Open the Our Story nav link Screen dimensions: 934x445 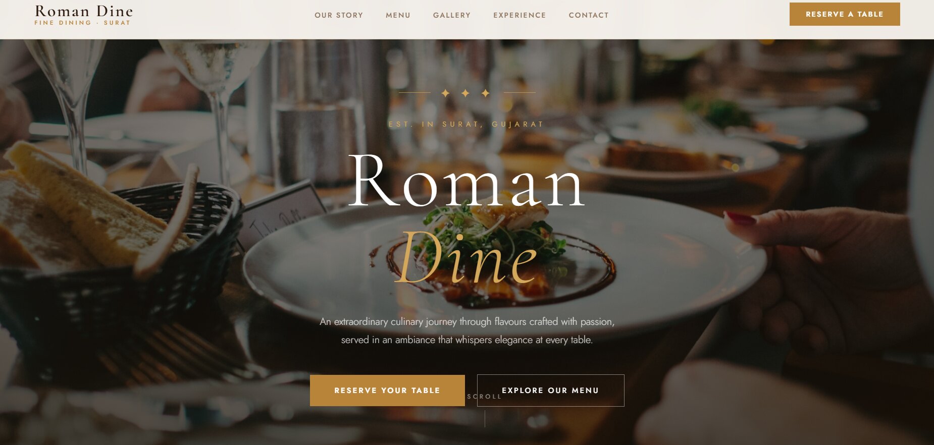pyautogui.click(x=339, y=15)
